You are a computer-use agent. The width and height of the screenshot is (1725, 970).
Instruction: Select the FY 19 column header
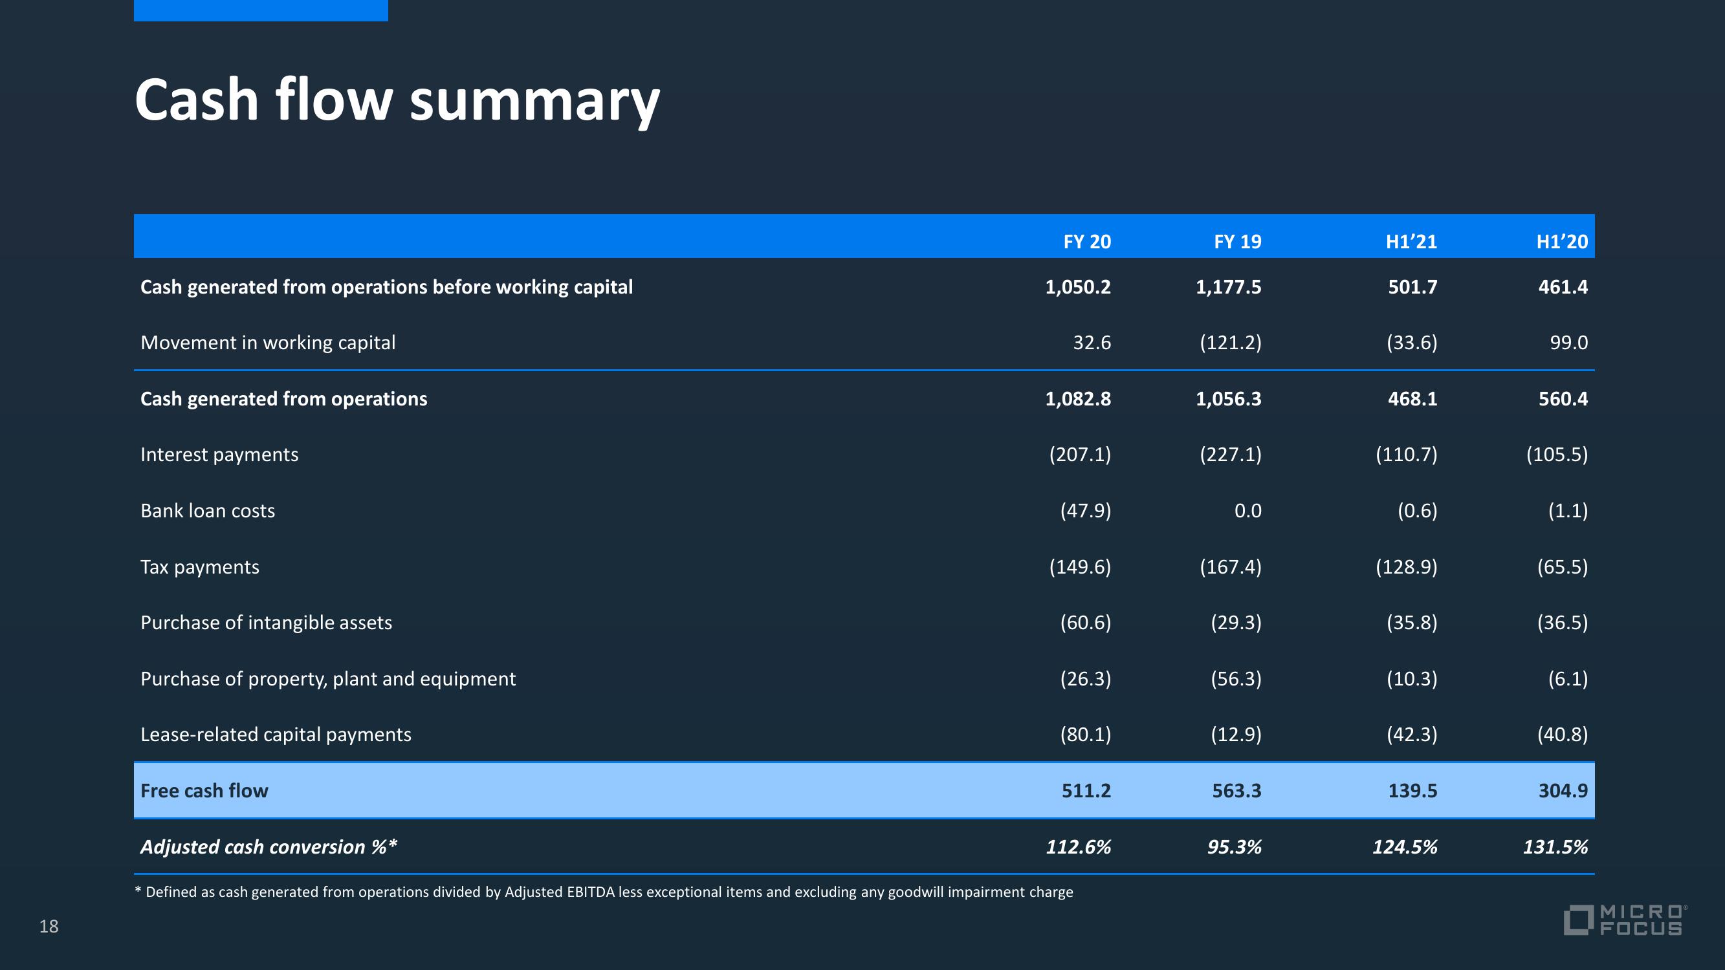pyautogui.click(x=1238, y=242)
